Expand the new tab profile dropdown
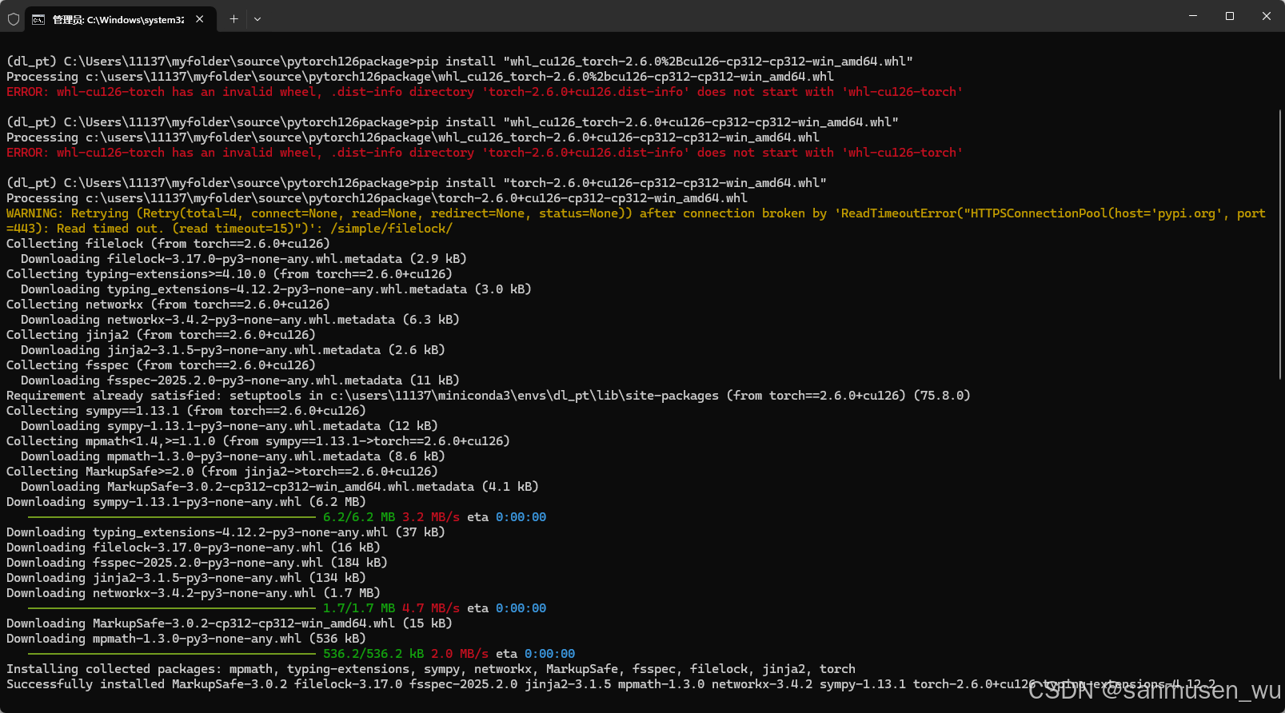The width and height of the screenshot is (1285, 713). [x=257, y=18]
